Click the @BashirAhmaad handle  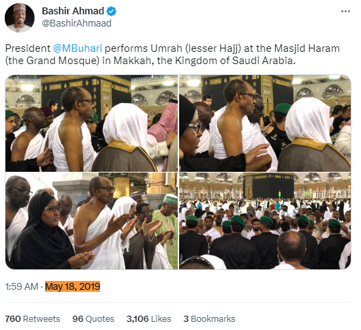pos(77,23)
